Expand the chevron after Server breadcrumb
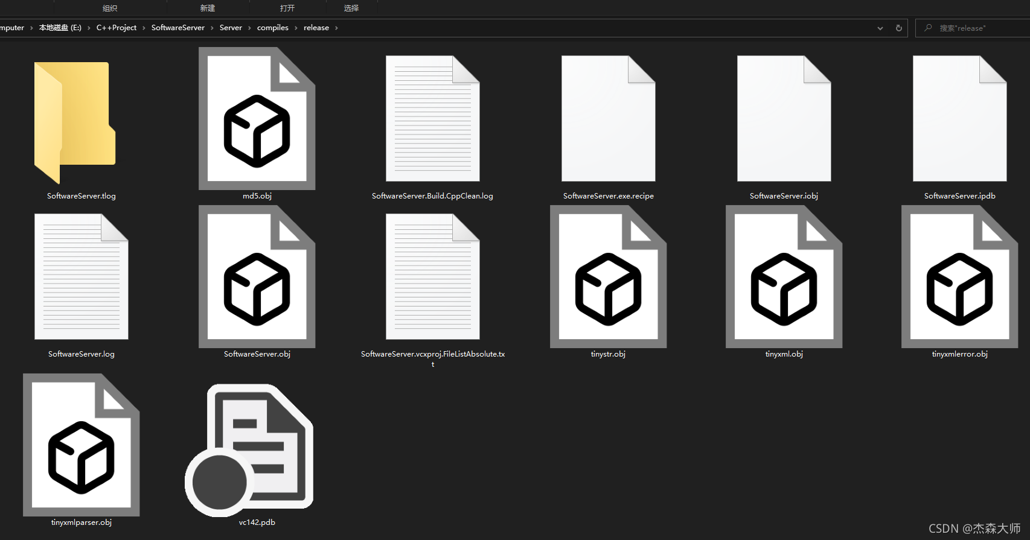This screenshot has height=540, width=1030. point(249,28)
